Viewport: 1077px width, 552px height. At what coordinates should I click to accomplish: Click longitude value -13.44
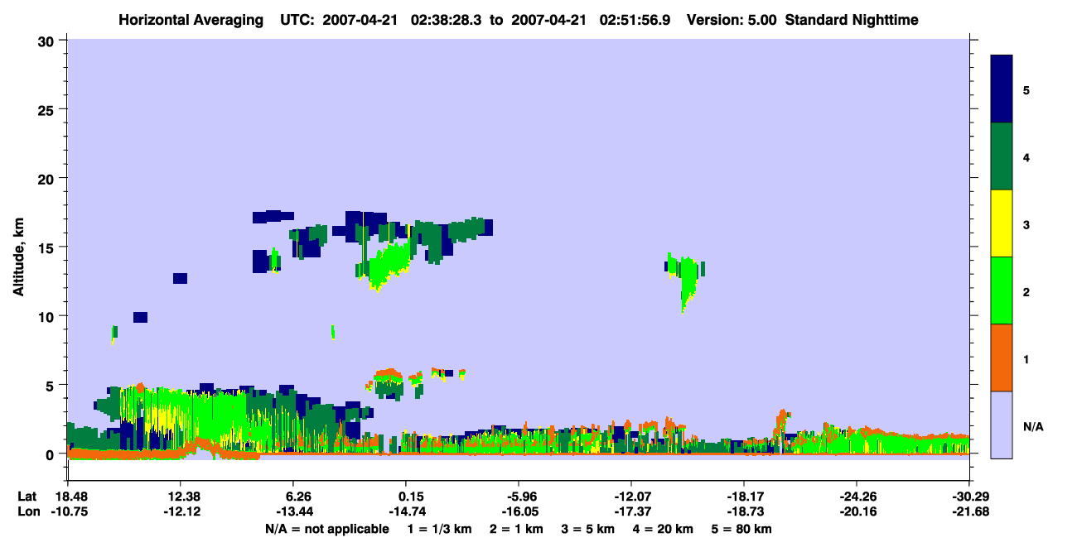pyautogui.click(x=293, y=511)
